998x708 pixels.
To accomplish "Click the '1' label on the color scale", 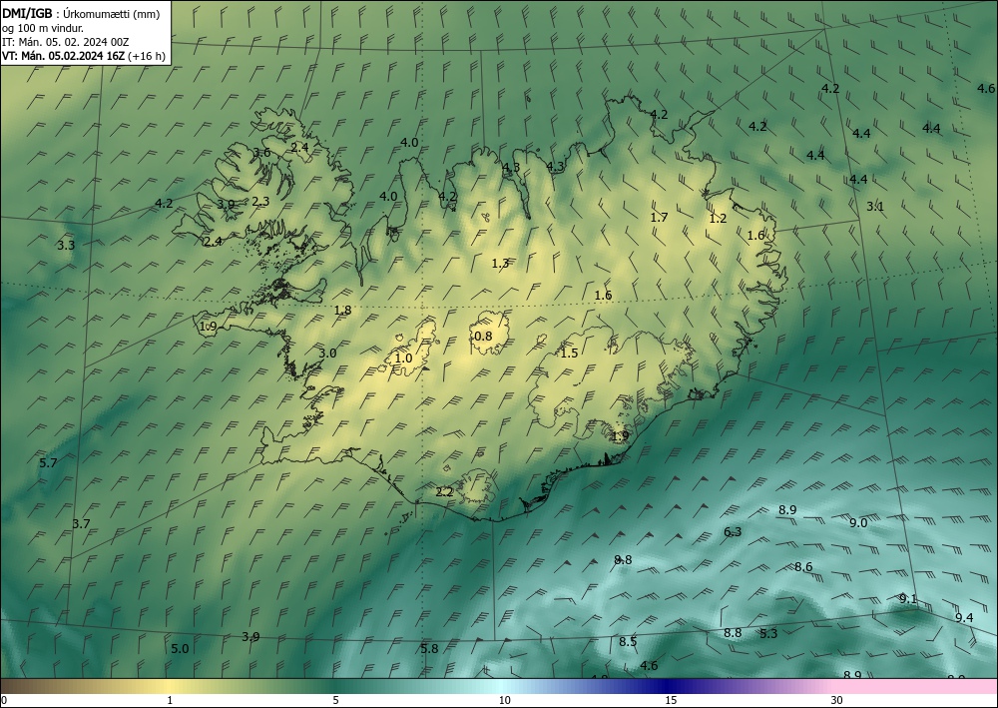I will coord(170,701).
